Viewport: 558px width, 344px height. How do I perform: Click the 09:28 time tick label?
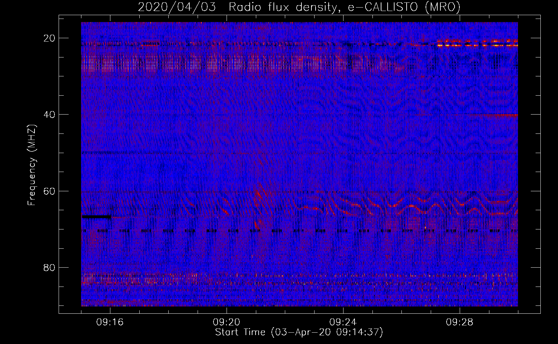[460, 322]
